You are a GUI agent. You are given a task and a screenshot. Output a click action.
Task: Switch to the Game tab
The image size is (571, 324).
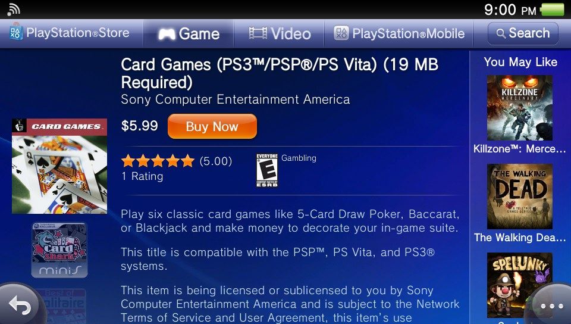click(x=189, y=33)
